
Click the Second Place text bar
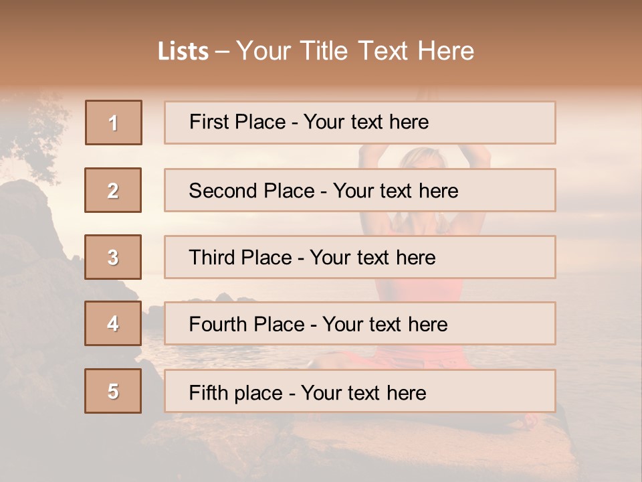[360, 190]
